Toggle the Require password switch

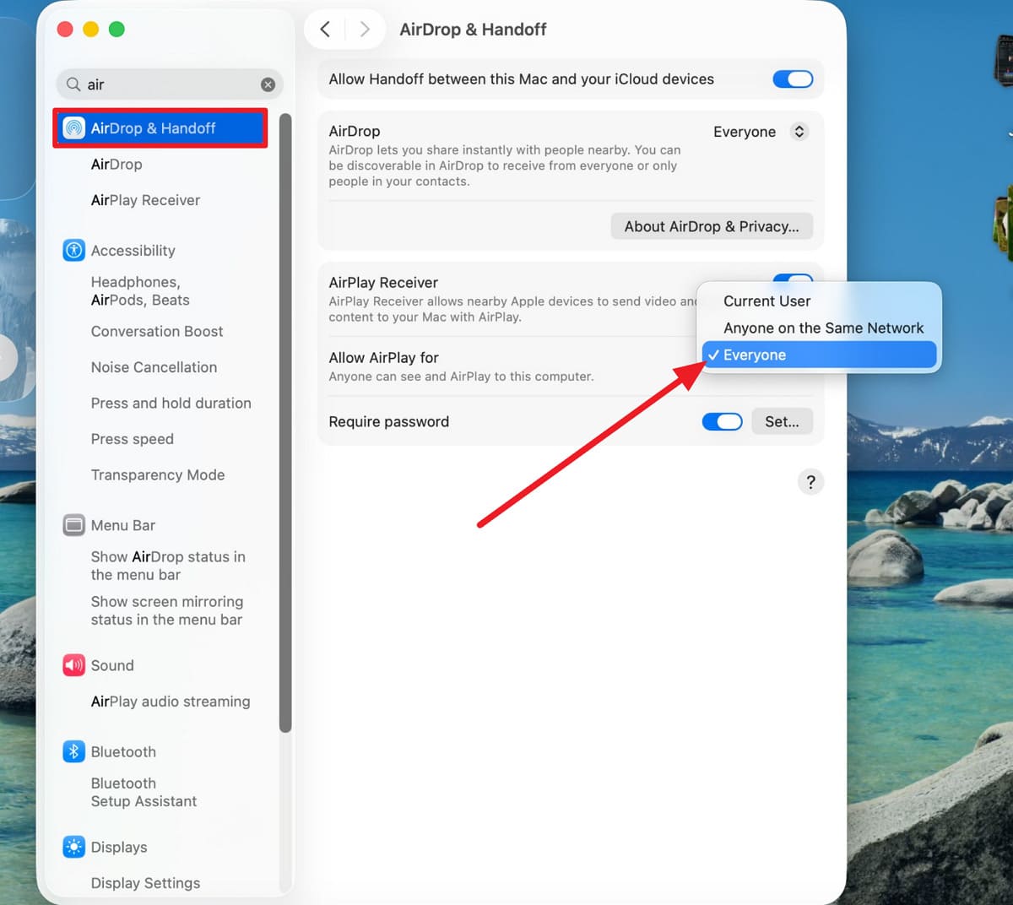tap(722, 421)
